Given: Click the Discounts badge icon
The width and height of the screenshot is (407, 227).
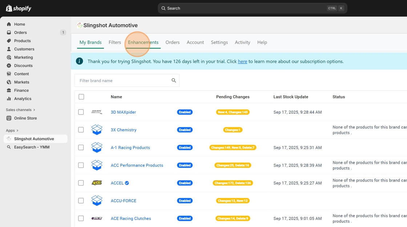Looking at the screenshot, I should [9, 66].
